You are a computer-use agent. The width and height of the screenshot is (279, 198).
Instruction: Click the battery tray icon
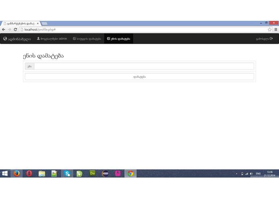[x=242, y=174]
